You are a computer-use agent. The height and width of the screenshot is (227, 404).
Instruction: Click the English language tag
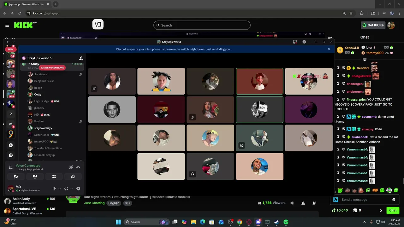coord(114,203)
